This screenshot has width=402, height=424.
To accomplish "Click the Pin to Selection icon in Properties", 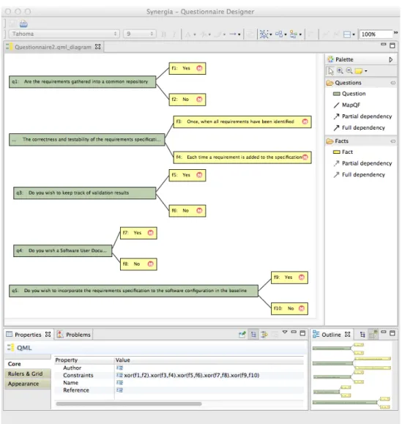I will click(242, 335).
